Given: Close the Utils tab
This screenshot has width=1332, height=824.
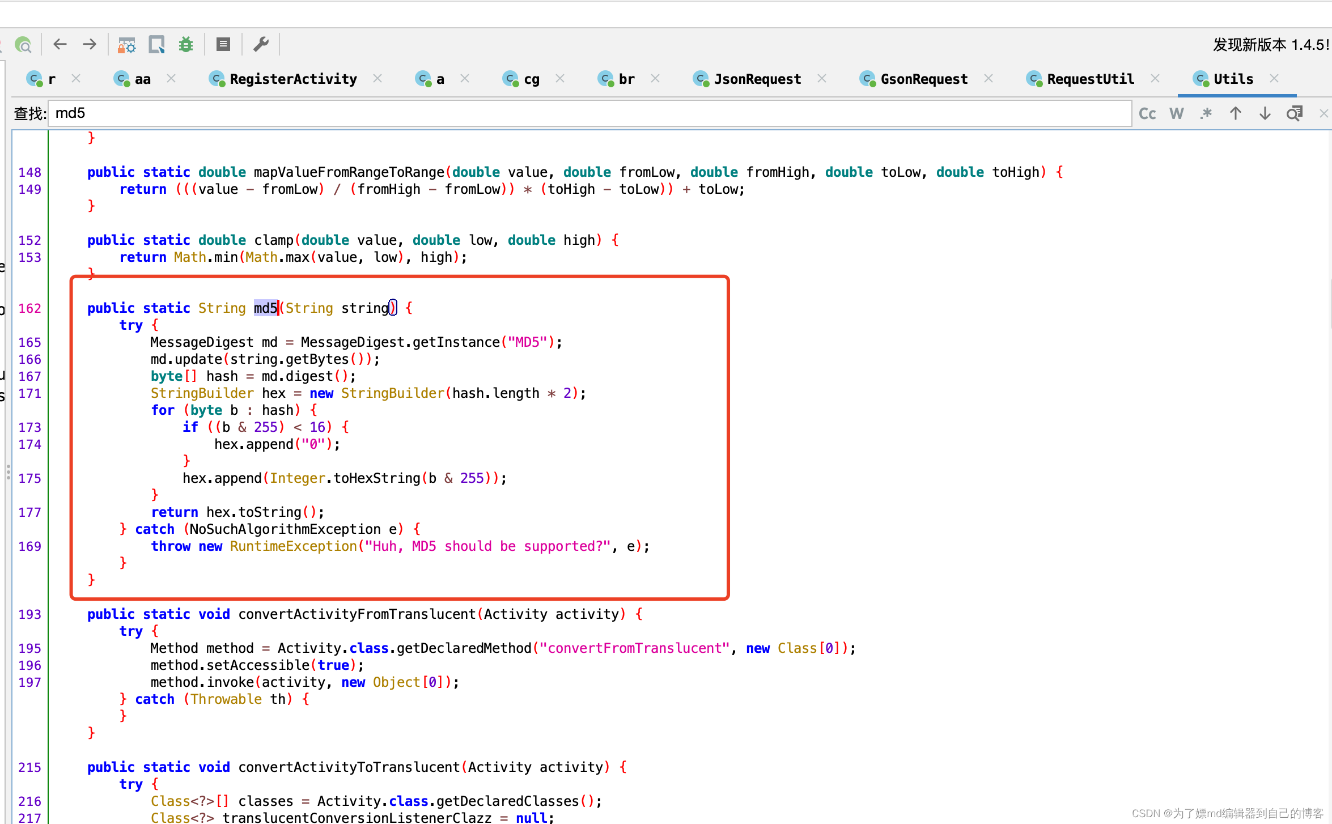Looking at the screenshot, I should (1274, 78).
